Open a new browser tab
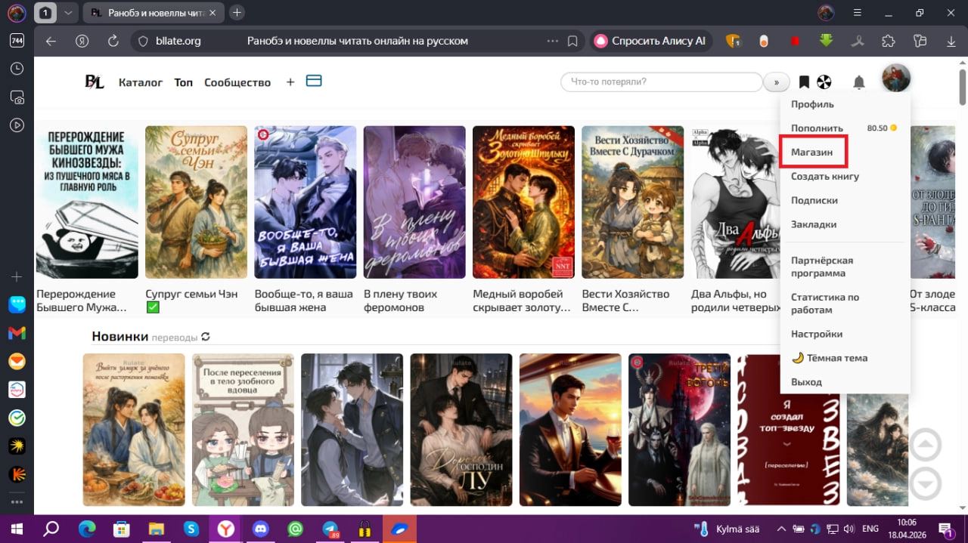Viewport: 968px width, 543px height. click(x=237, y=13)
